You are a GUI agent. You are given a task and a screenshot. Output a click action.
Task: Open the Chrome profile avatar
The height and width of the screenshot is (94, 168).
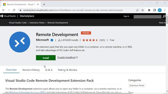pos(160,10)
